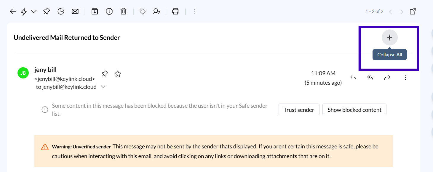The width and height of the screenshot is (433, 172).
Task: Click the add contact person icon
Action: pos(156,12)
